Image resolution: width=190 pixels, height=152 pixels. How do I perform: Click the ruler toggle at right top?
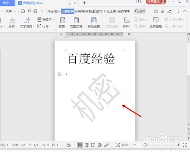pyautogui.click(x=188, y=35)
